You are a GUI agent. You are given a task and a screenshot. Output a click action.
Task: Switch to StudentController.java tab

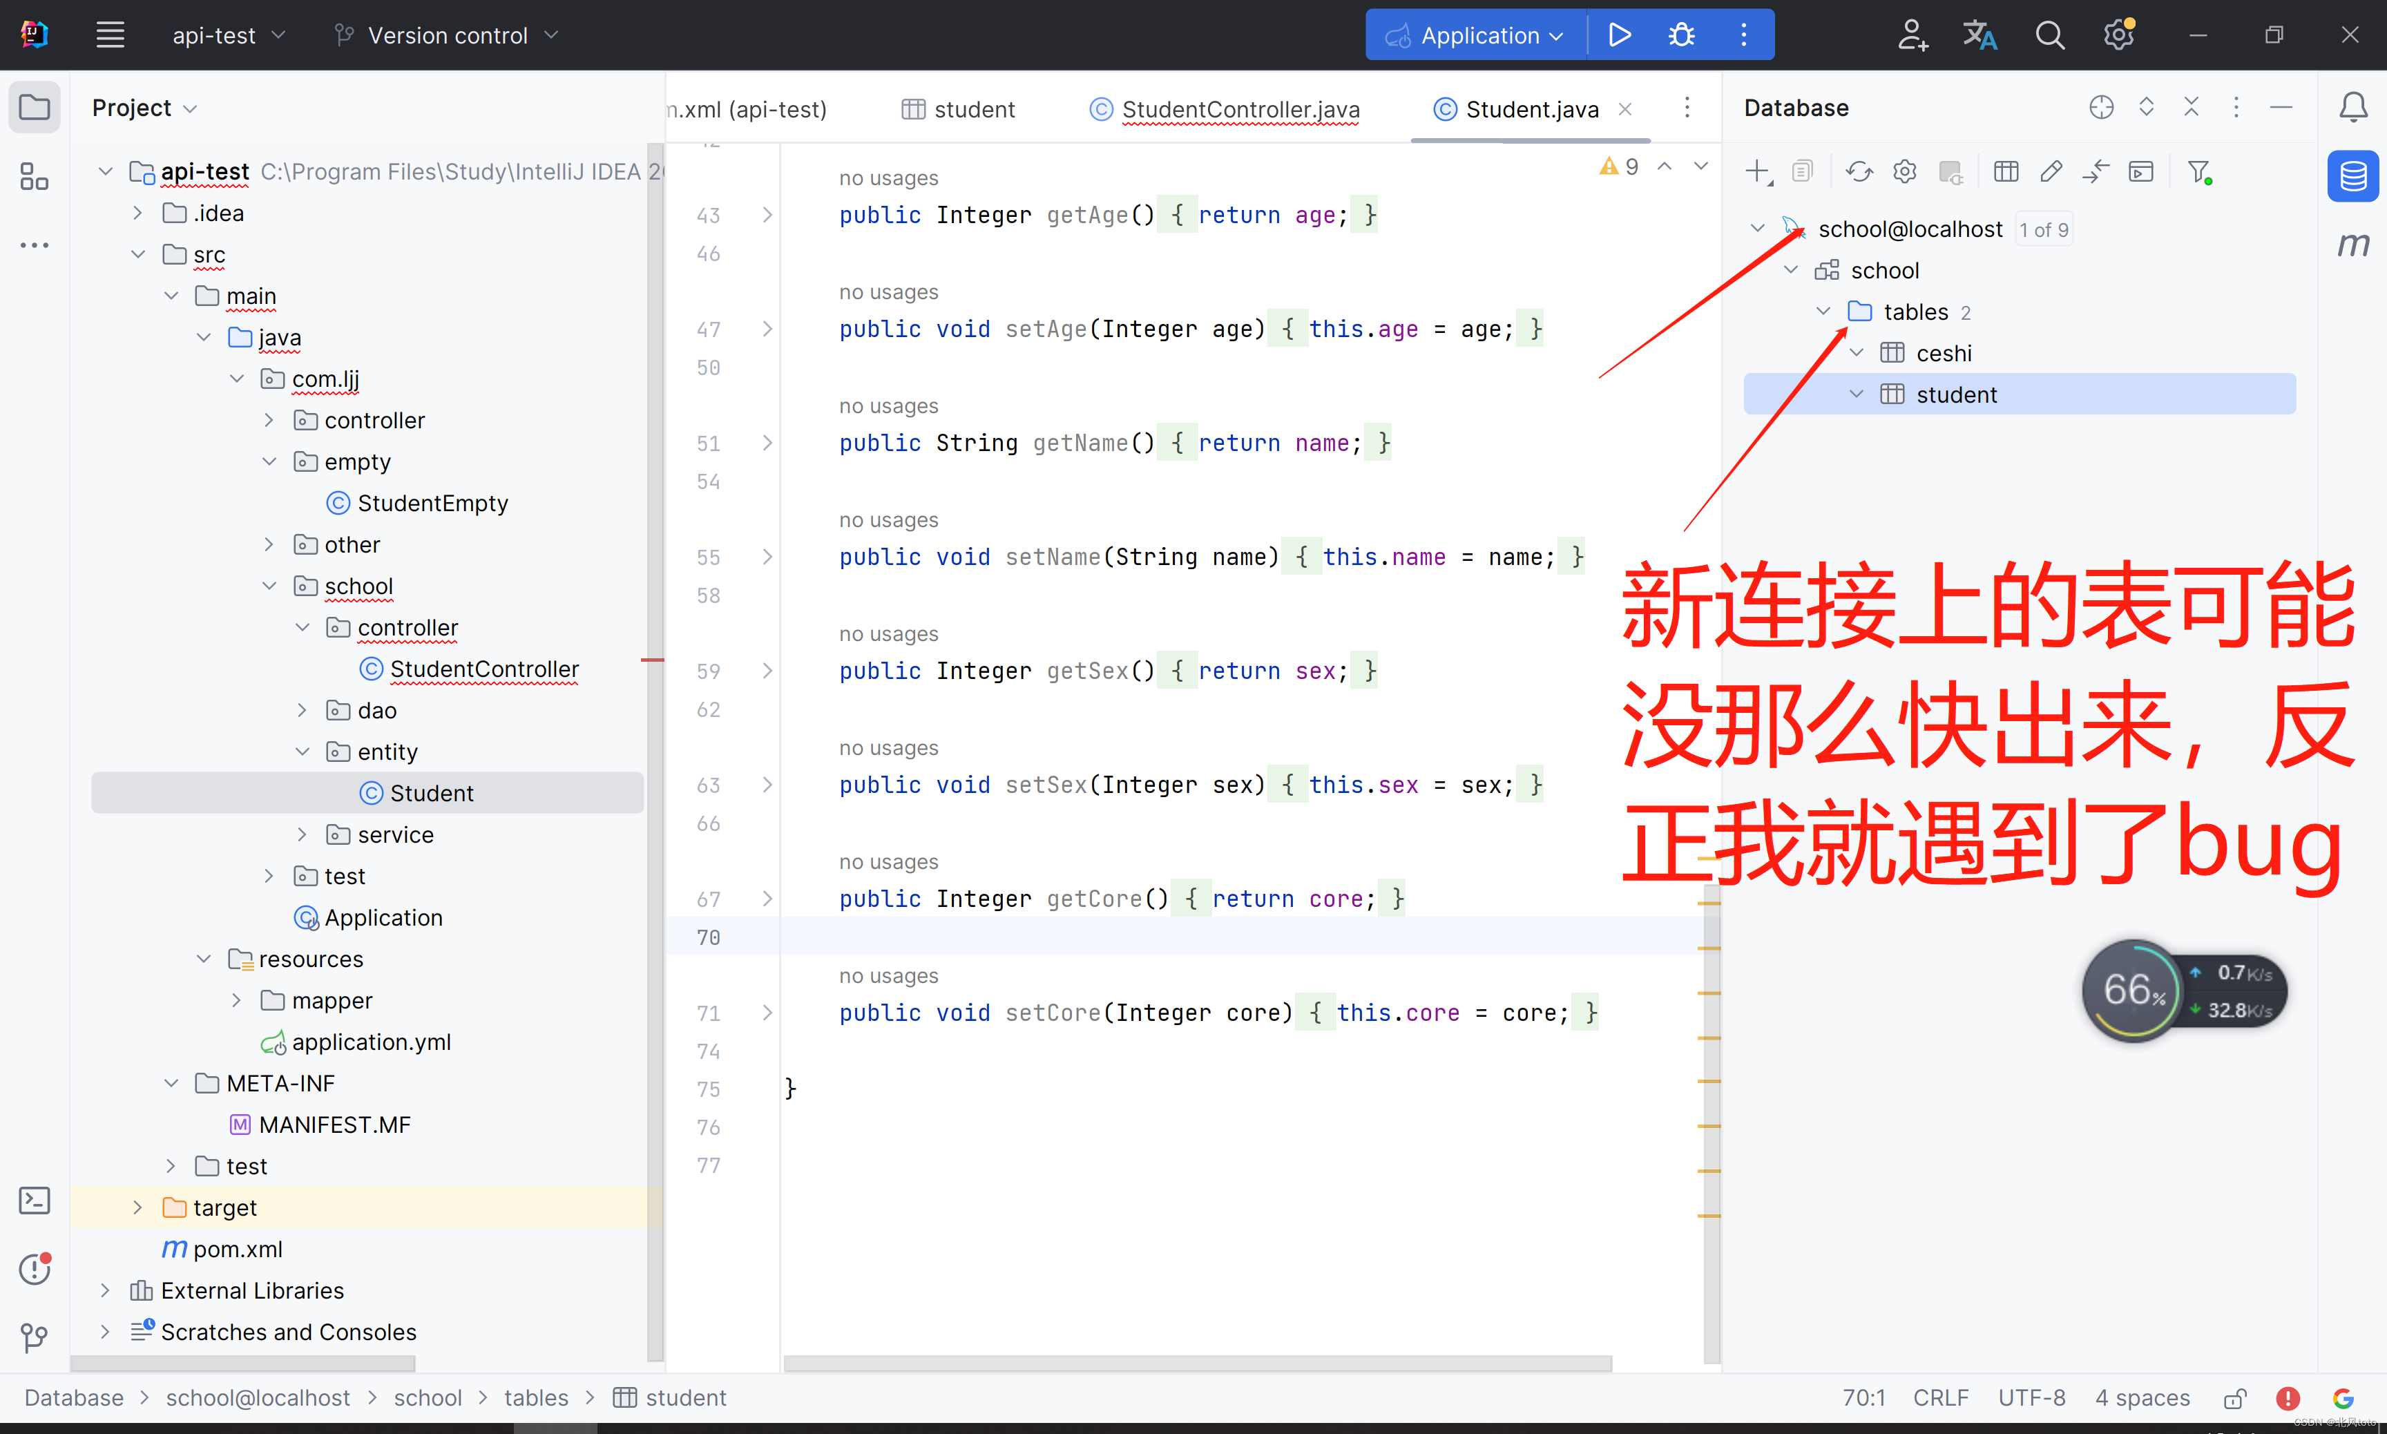coord(1225,109)
